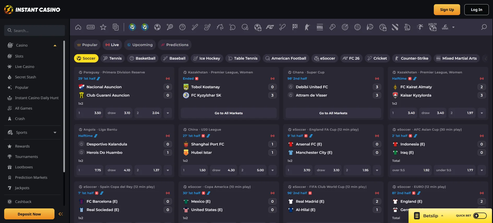Filter by eSoccer sport chip
The image size is (493, 223).
coord(325,58)
